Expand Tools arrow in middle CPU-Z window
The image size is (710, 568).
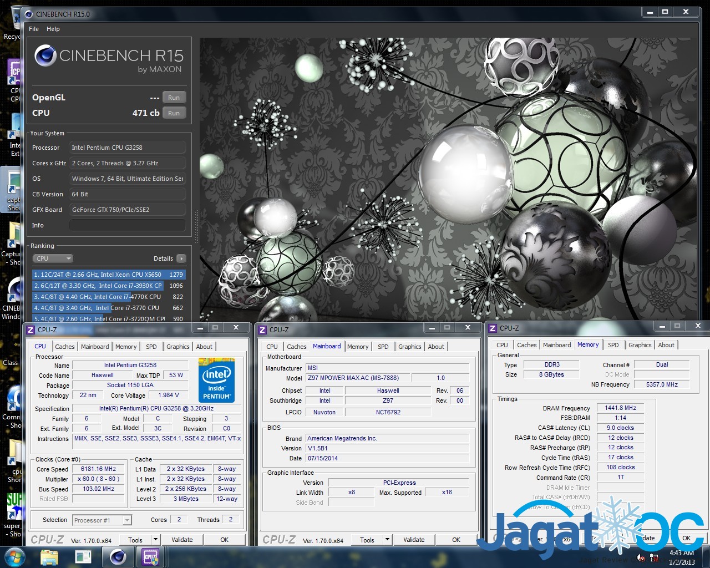pyautogui.click(x=387, y=540)
